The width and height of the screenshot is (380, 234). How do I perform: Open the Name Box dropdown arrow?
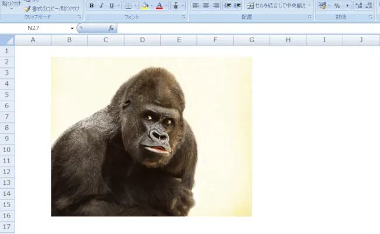click(72, 28)
